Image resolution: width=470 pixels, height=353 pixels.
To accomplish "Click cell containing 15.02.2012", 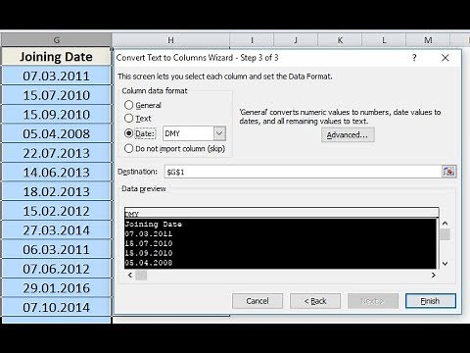I will [56, 211].
